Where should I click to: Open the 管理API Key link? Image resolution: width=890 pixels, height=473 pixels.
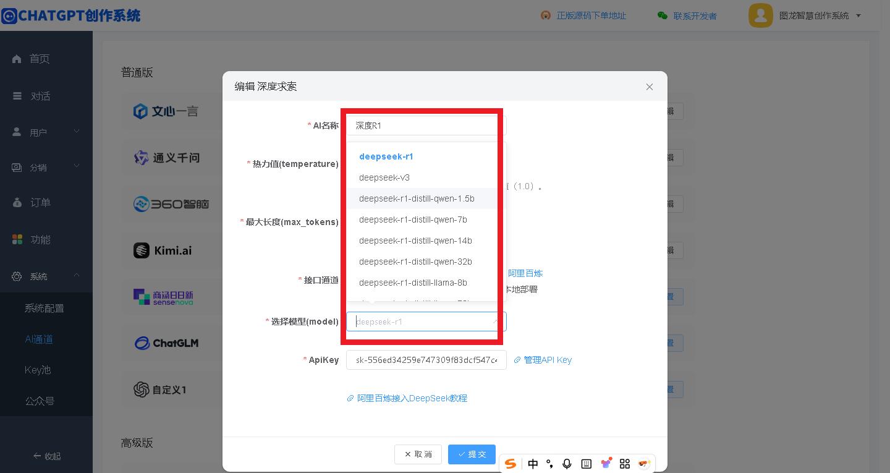[543, 360]
